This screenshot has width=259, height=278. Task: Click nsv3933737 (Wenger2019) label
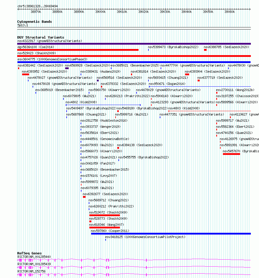coord(100,127)
